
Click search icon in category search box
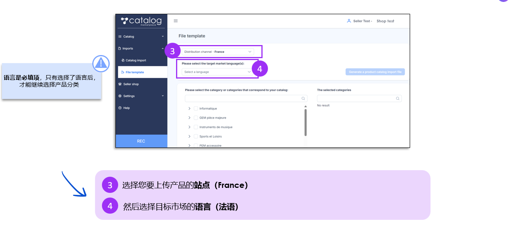point(303,99)
